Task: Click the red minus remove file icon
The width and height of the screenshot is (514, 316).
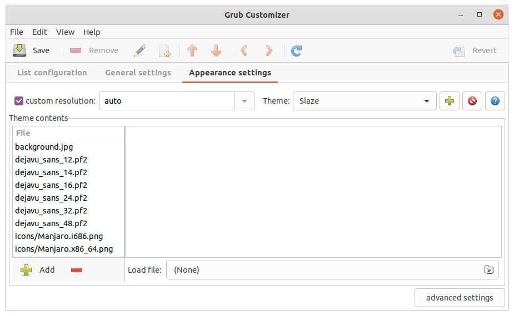Action: (77, 270)
